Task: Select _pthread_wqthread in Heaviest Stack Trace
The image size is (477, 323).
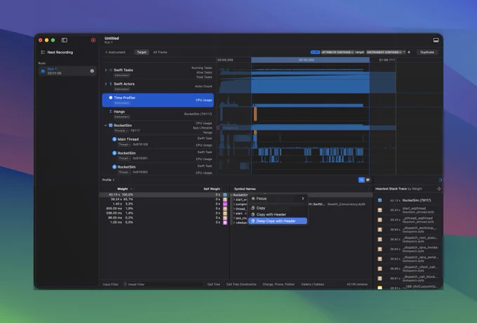Action: click(408, 220)
